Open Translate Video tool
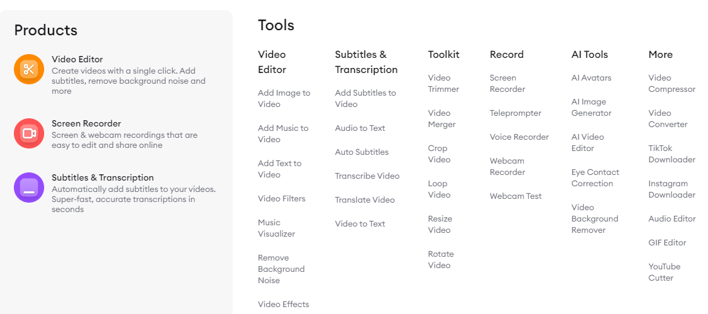The image size is (708, 314). coord(365,200)
